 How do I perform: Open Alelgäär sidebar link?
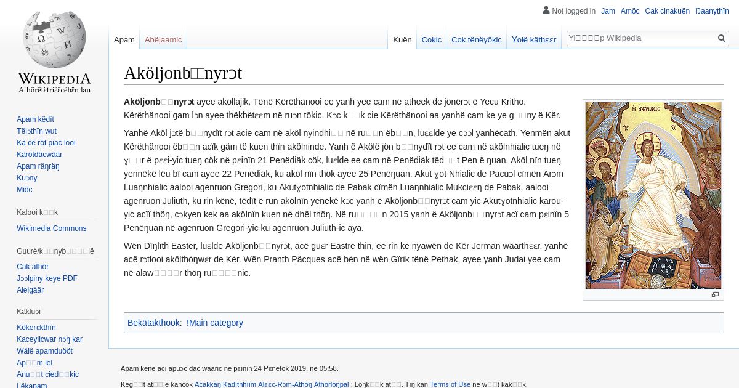30,290
